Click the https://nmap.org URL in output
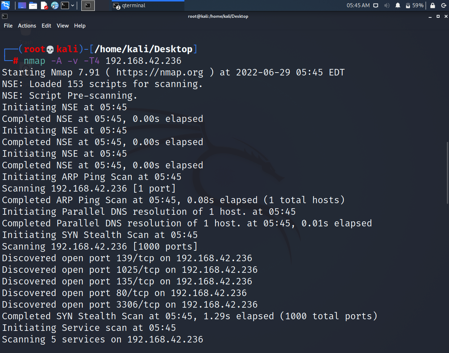Viewport: 449px width, 353px height. [x=160, y=73]
